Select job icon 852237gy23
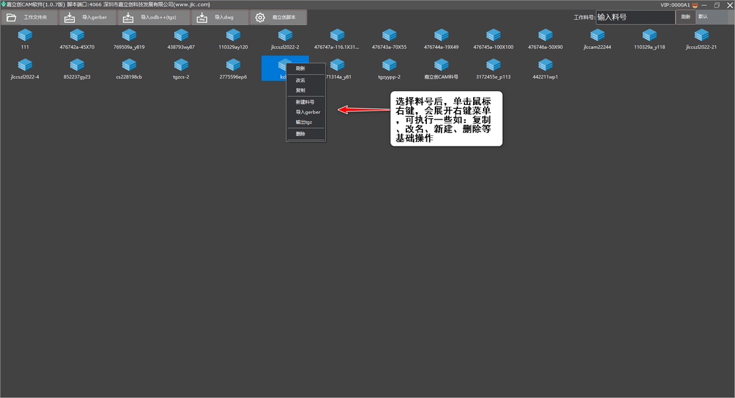The height and width of the screenshot is (398, 735). pos(77,69)
